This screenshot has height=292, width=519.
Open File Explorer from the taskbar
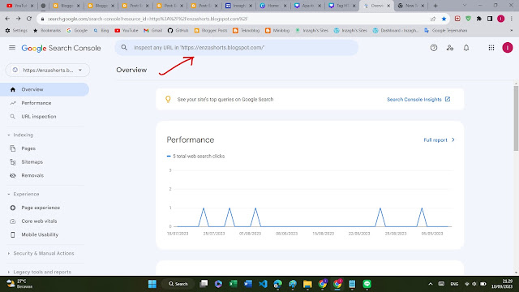pos(307,284)
